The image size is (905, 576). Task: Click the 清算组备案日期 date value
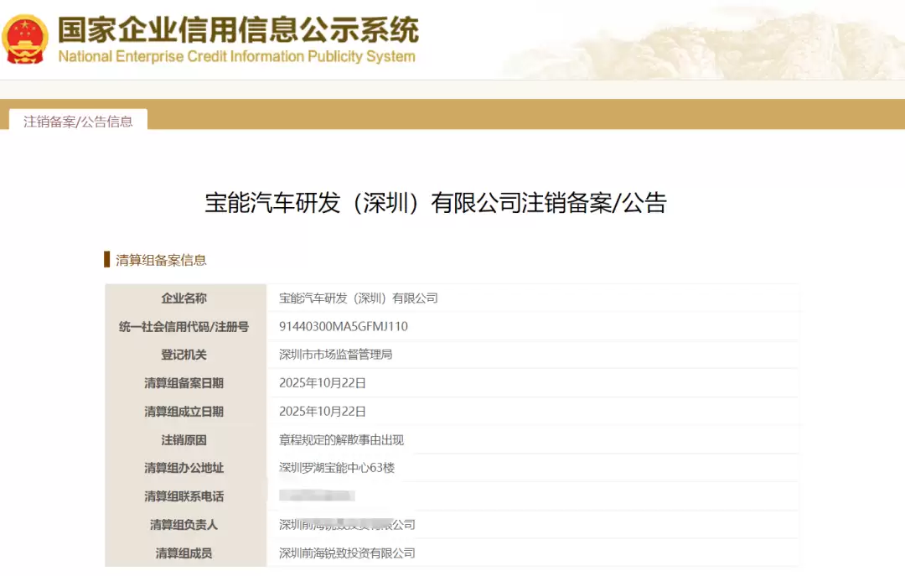(322, 383)
